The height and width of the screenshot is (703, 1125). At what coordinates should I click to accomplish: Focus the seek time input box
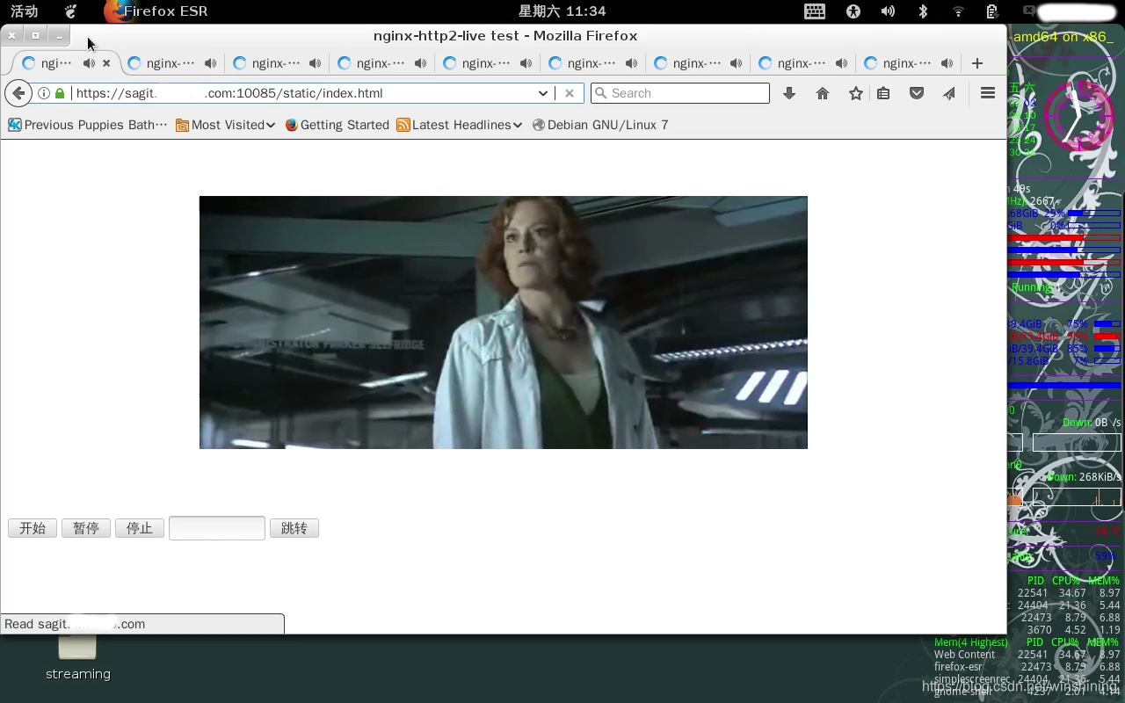[x=217, y=528]
